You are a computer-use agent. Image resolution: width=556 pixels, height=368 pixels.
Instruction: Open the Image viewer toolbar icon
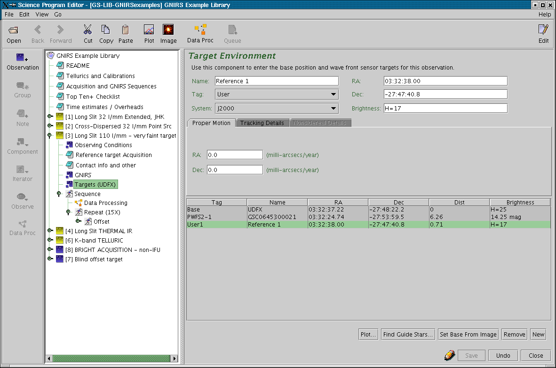[168, 30]
